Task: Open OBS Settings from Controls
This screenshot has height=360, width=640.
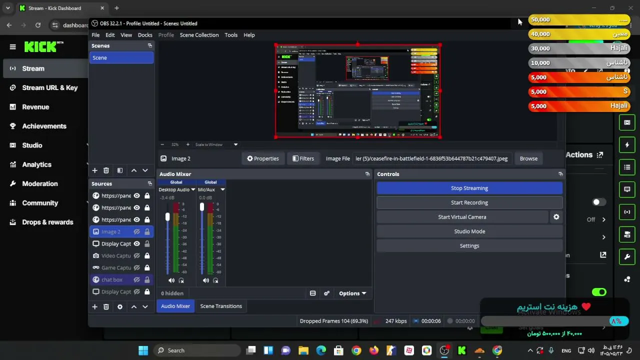Action: (x=469, y=246)
